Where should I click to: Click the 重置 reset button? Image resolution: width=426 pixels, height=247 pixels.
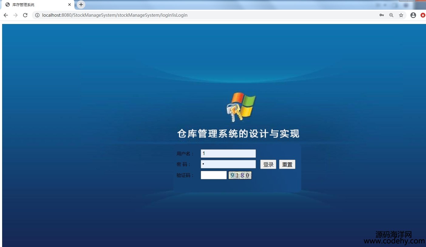287,164
